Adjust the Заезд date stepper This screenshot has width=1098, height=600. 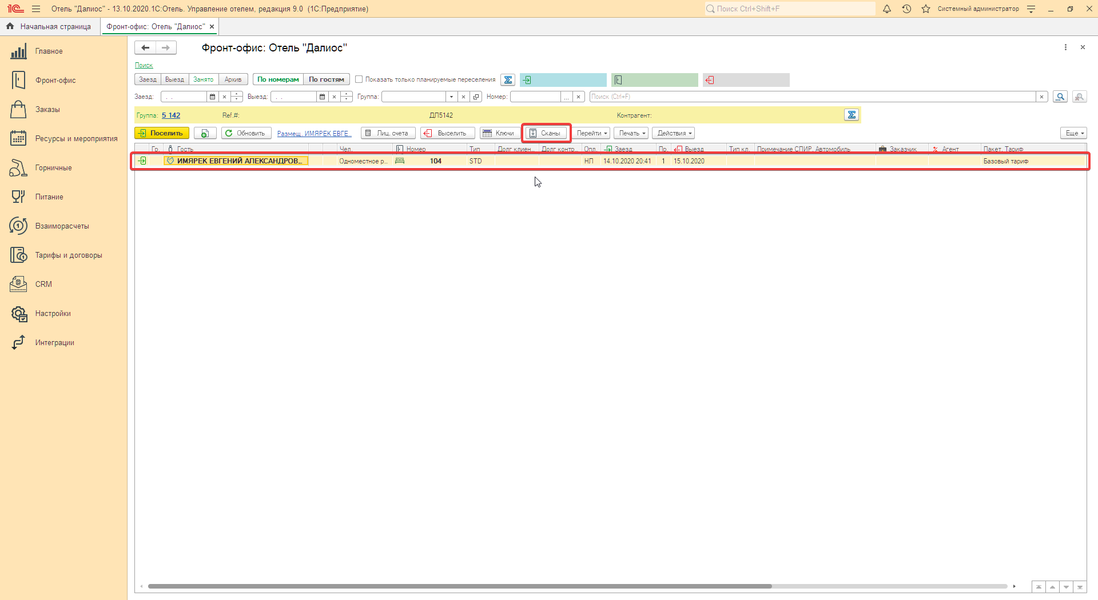pyautogui.click(x=237, y=97)
